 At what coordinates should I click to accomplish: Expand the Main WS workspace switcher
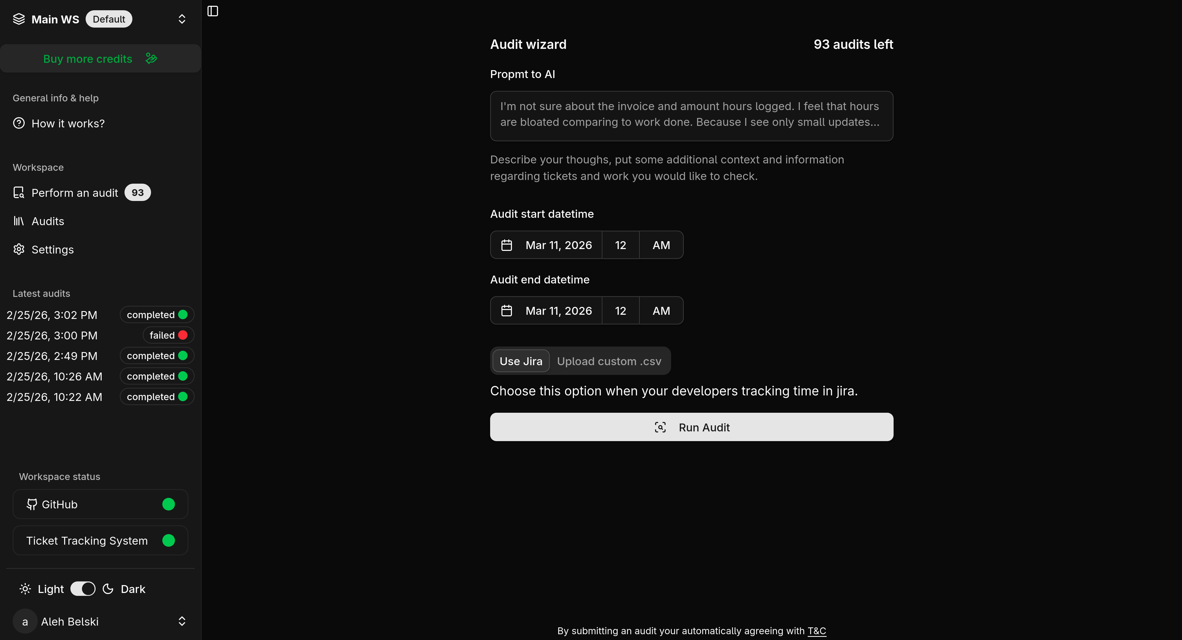coord(182,19)
